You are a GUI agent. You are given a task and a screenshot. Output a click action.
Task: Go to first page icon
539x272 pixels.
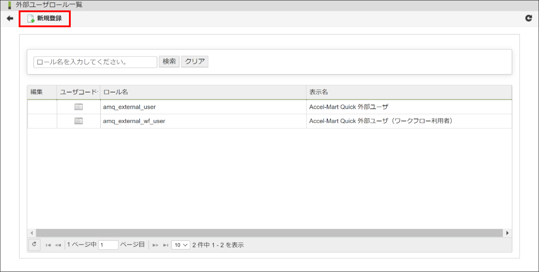click(x=48, y=245)
